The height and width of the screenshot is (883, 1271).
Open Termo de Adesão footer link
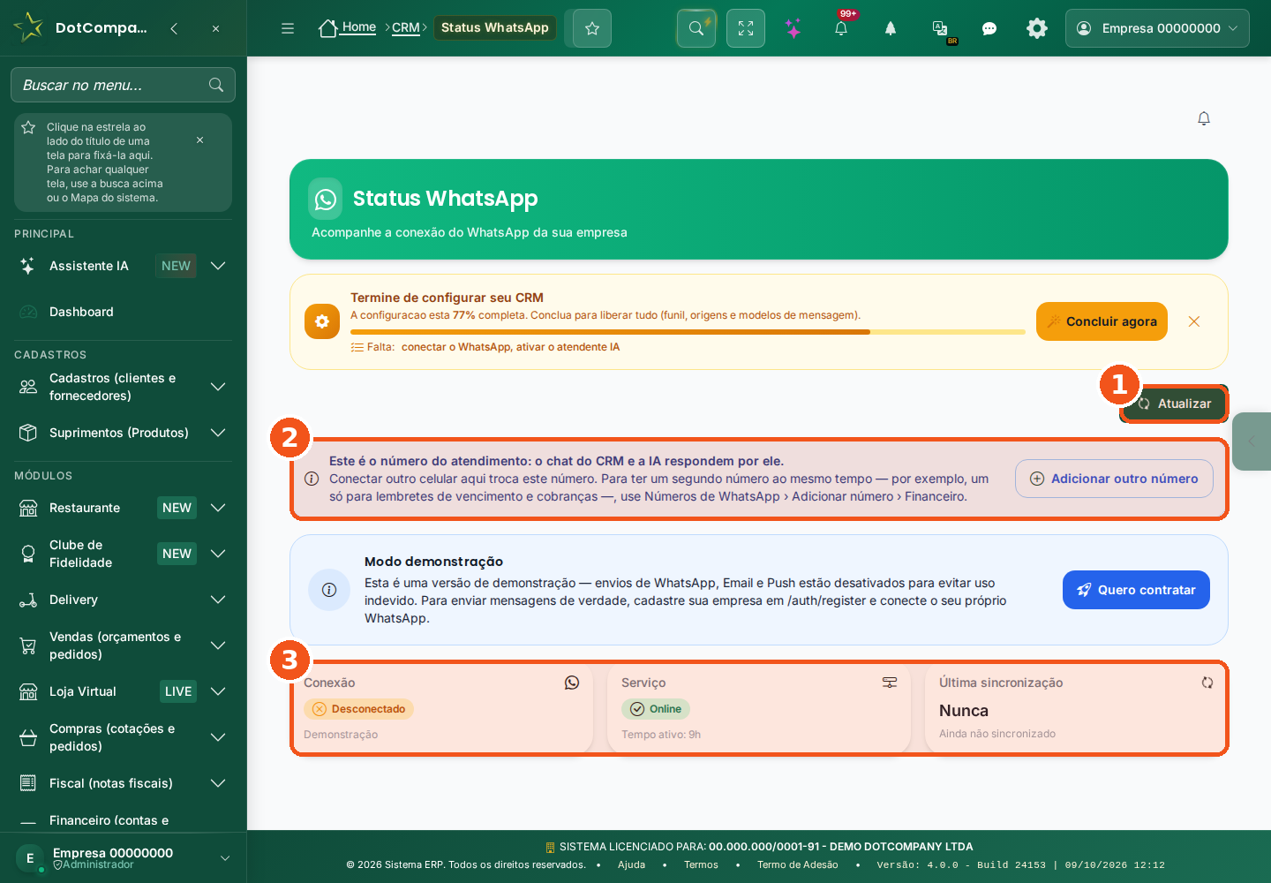pyautogui.click(x=798, y=865)
